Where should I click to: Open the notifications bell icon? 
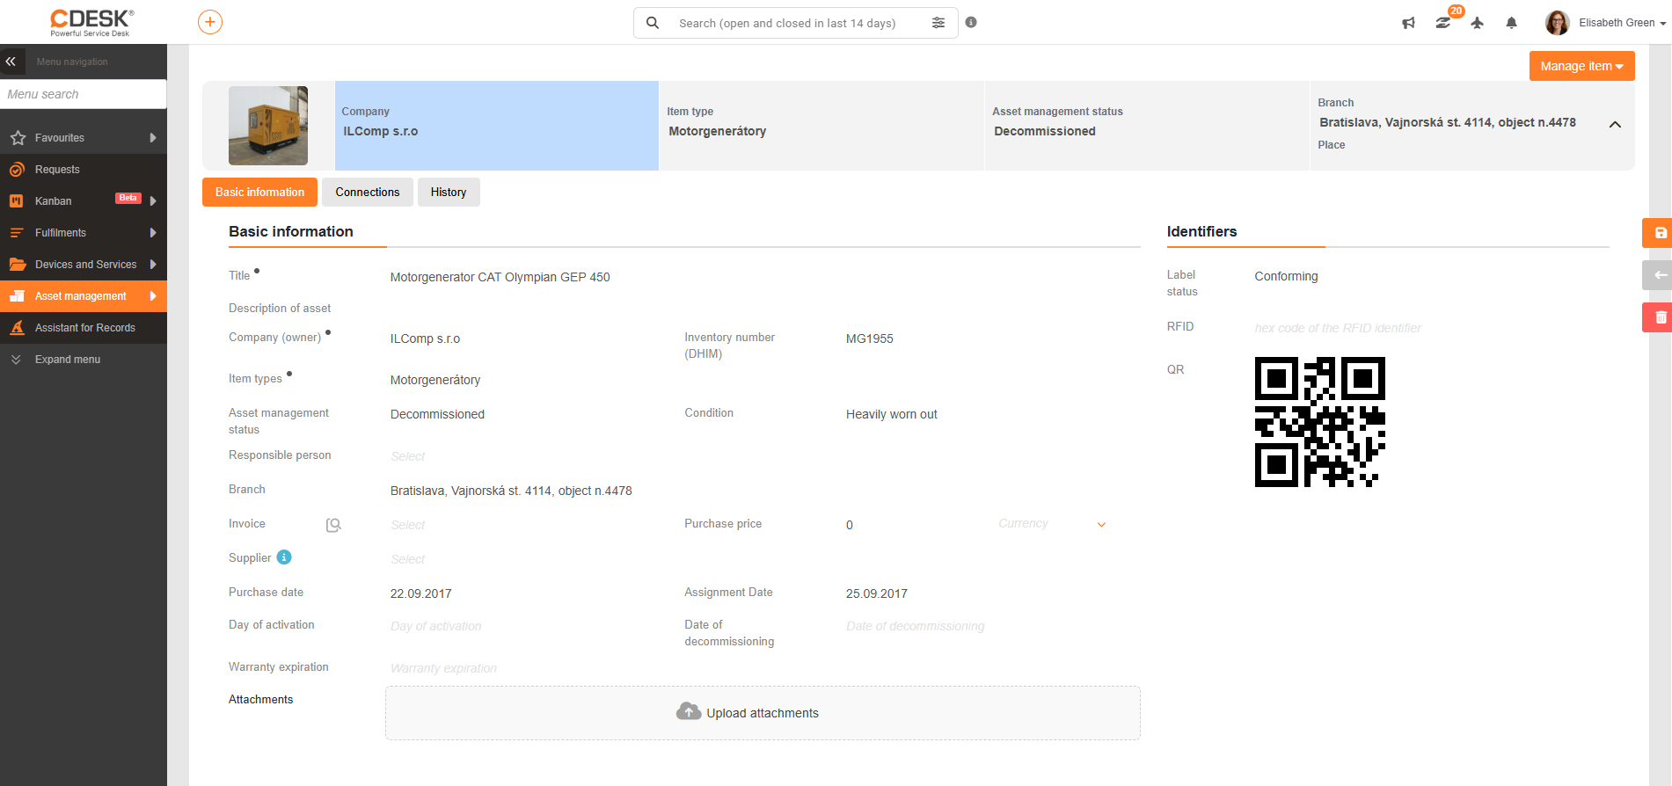click(1511, 23)
